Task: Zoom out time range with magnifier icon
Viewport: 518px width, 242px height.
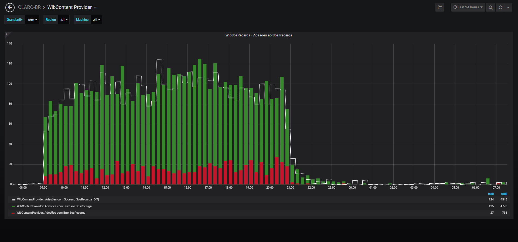Action: [490, 7]
